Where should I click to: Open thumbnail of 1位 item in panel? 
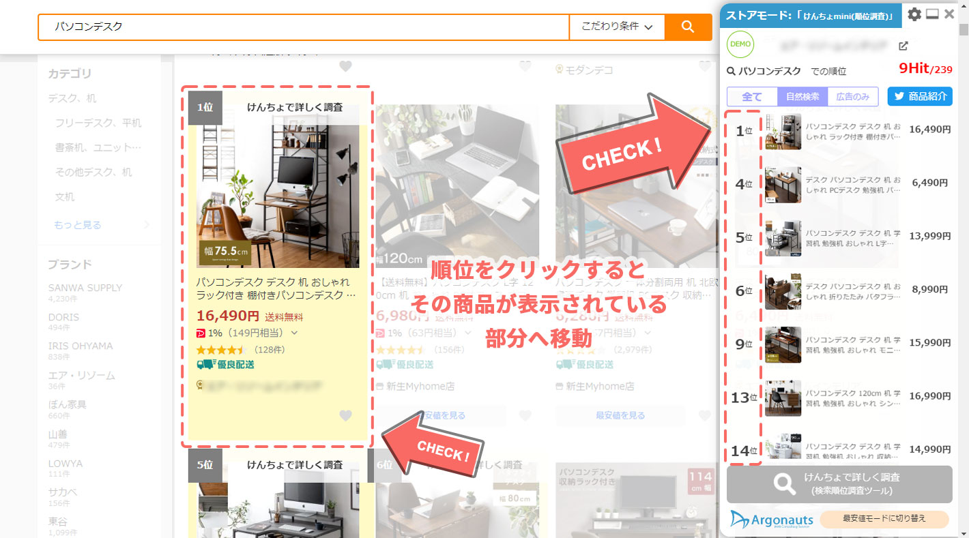pyautogui.click(x=783, y=132)
